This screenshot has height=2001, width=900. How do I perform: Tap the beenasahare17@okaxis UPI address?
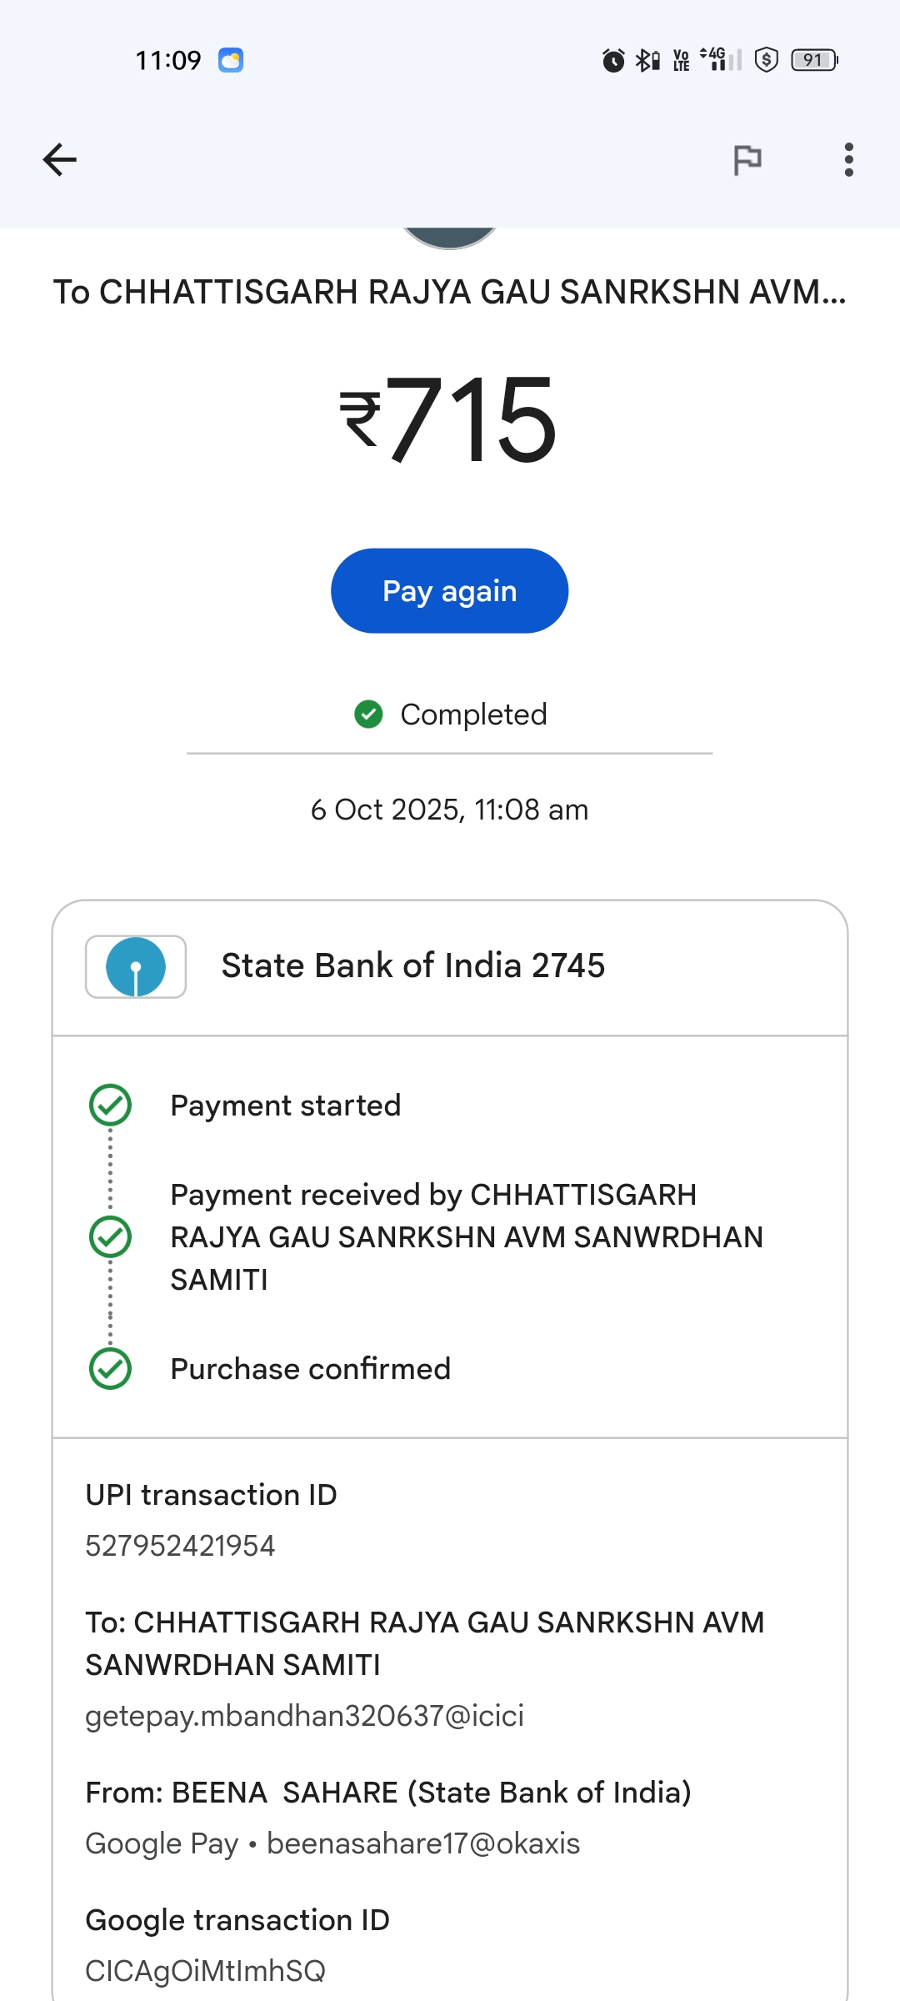click(423, 1843)
